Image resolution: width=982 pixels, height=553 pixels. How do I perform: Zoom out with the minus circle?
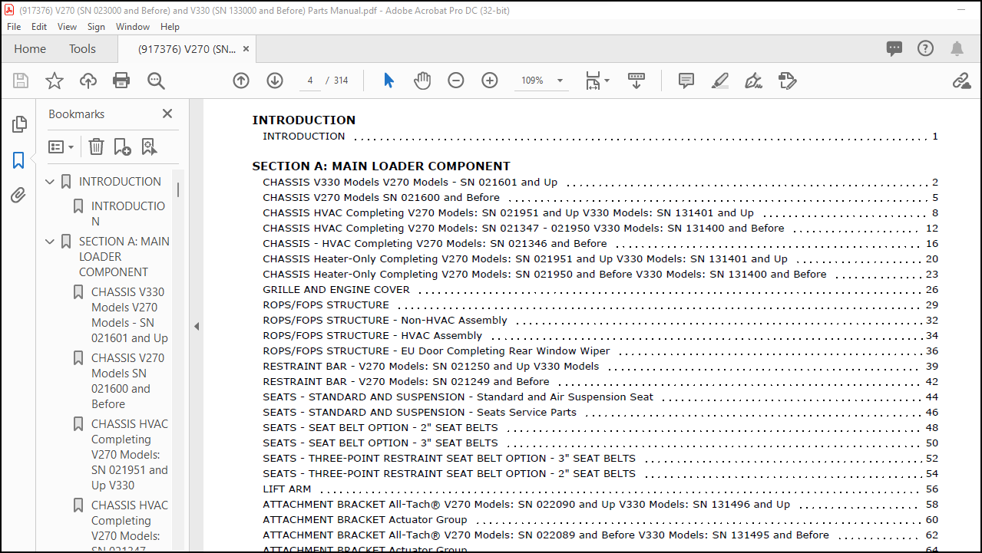456,81
